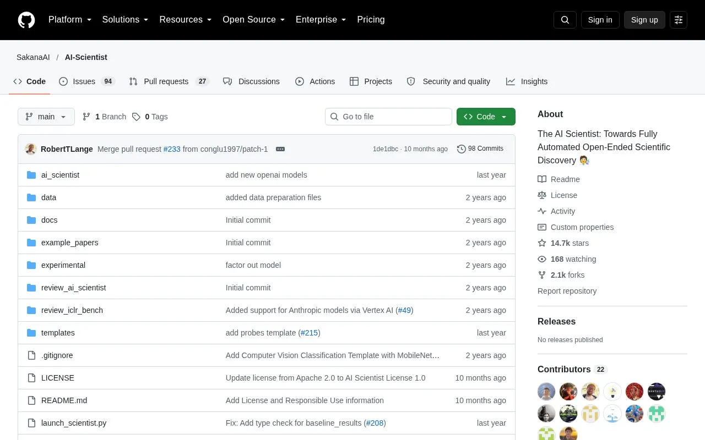Switch to the Issues tab

click(x=86, y=81)
